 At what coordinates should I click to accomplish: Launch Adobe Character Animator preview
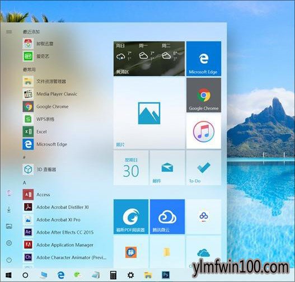point(64,257)
